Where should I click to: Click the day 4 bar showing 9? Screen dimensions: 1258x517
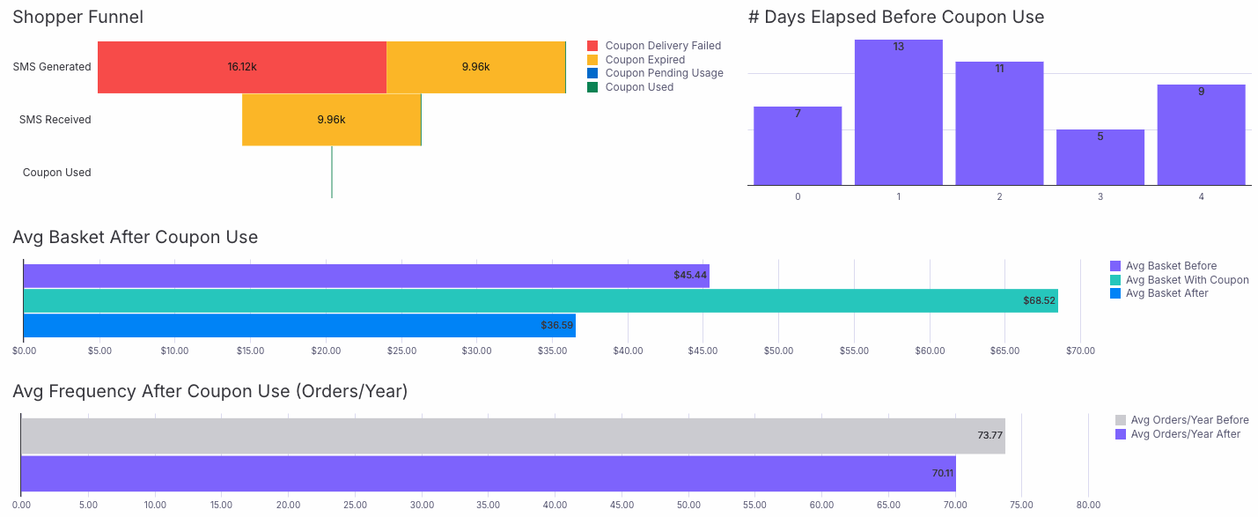pos(1201,135)
